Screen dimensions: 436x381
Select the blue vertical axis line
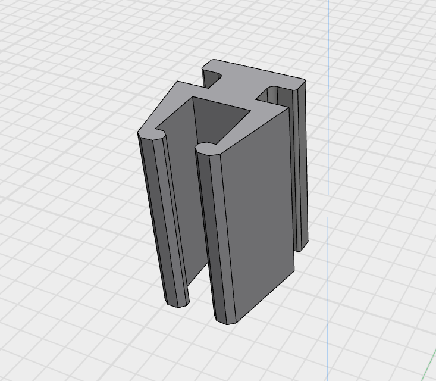(x=328, y=179)
